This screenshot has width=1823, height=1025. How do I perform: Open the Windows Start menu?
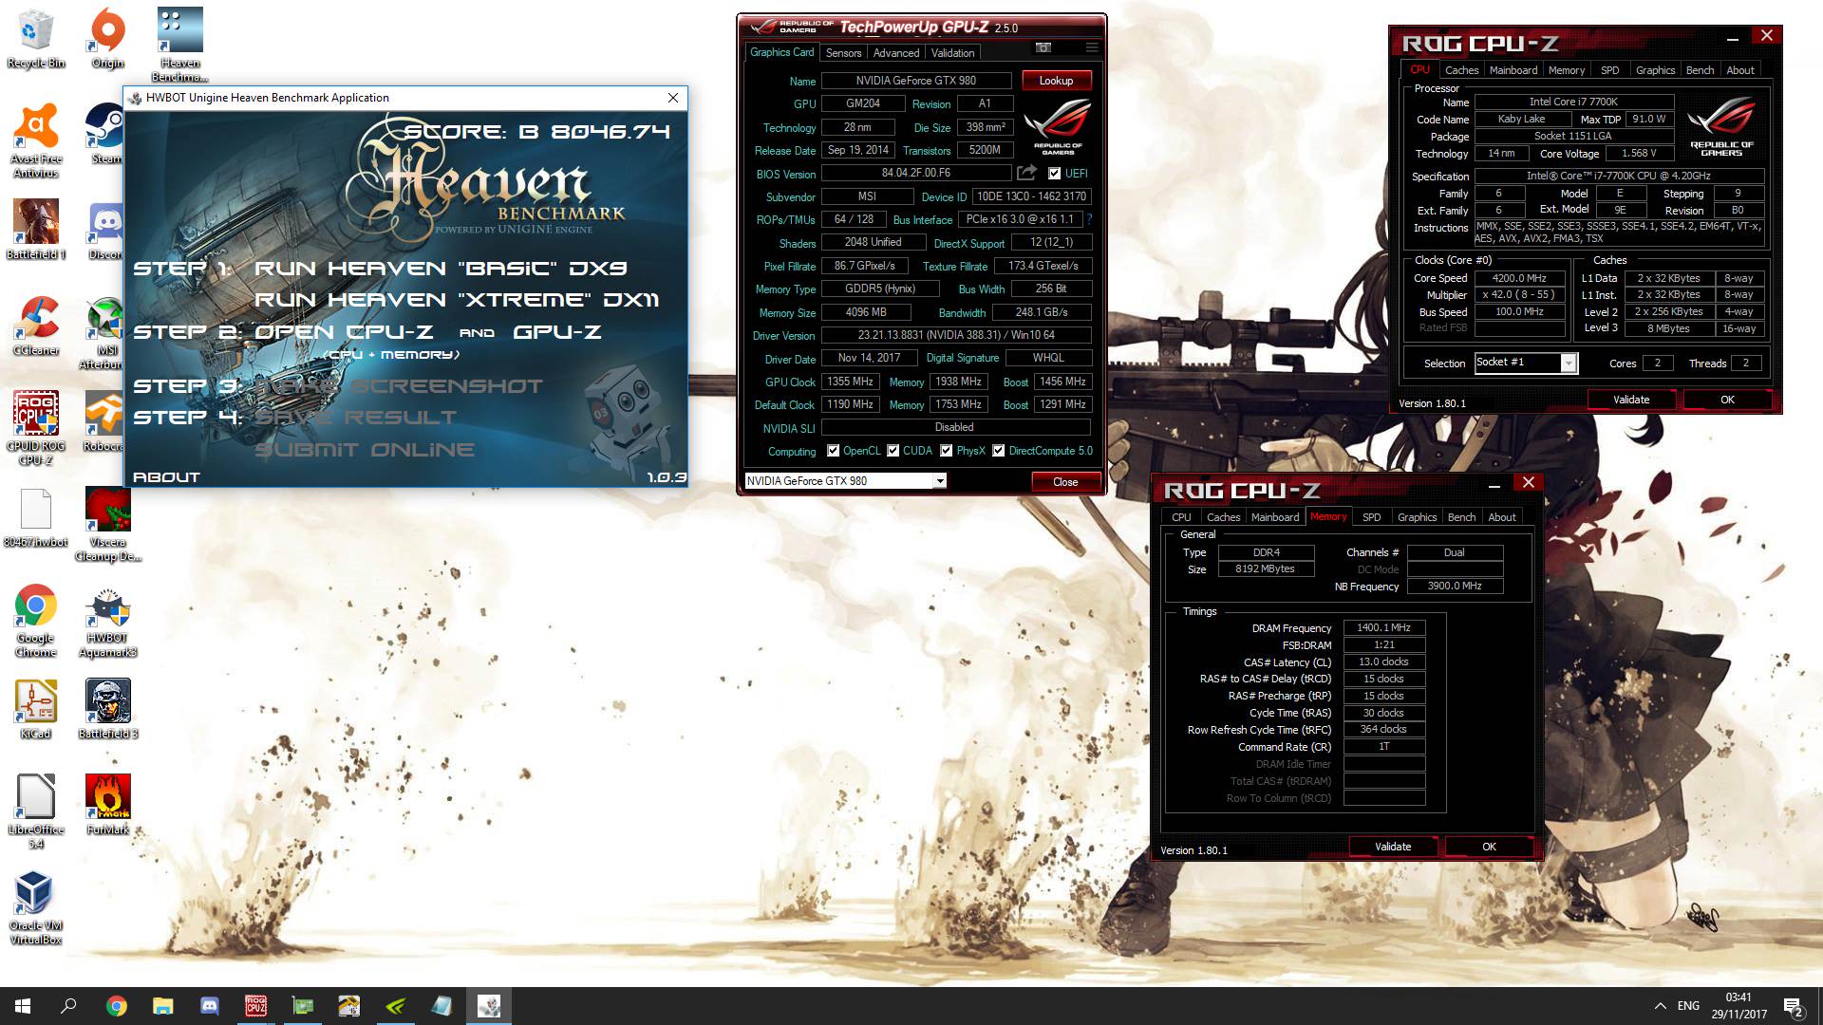click(x=23, y=1006)
